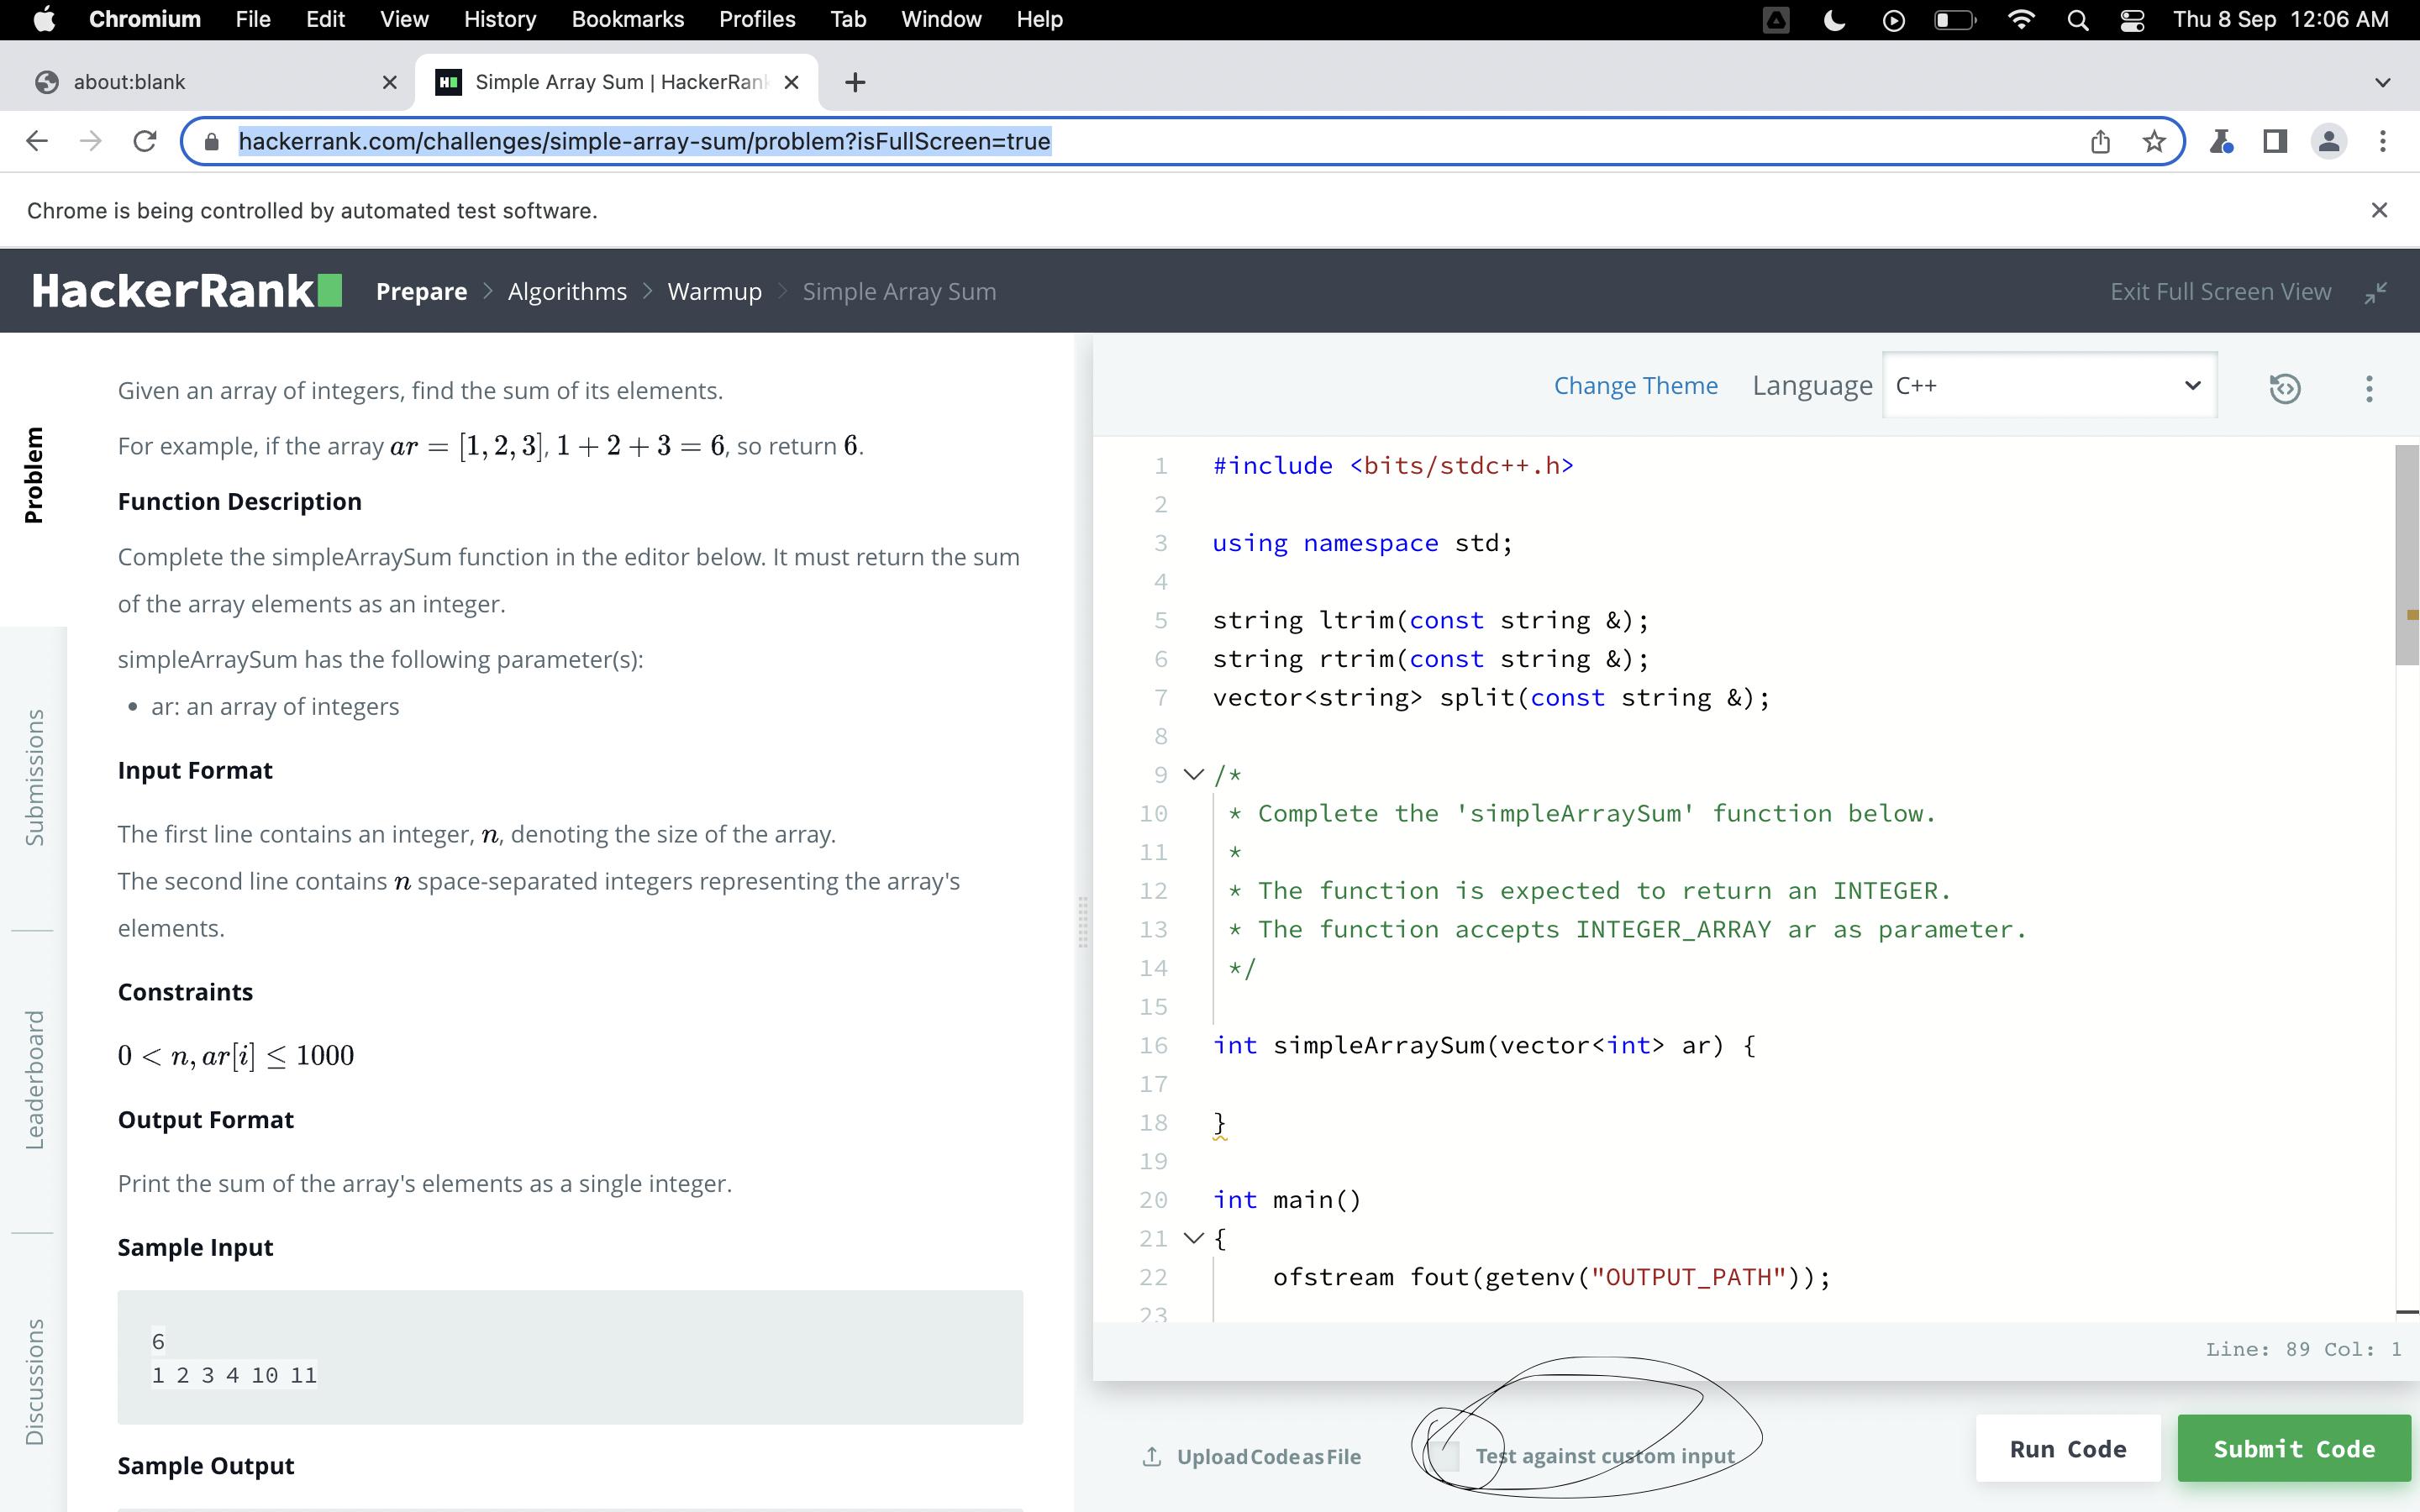This screenshot has height=1512, width=2420.
Task: Bookmark this page with the star icon
Action: click(x=2154, y=142)
